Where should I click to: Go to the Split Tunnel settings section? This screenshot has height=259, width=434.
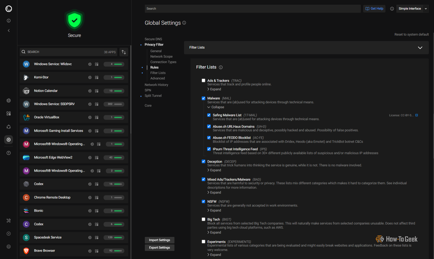(x=153, y=96)
